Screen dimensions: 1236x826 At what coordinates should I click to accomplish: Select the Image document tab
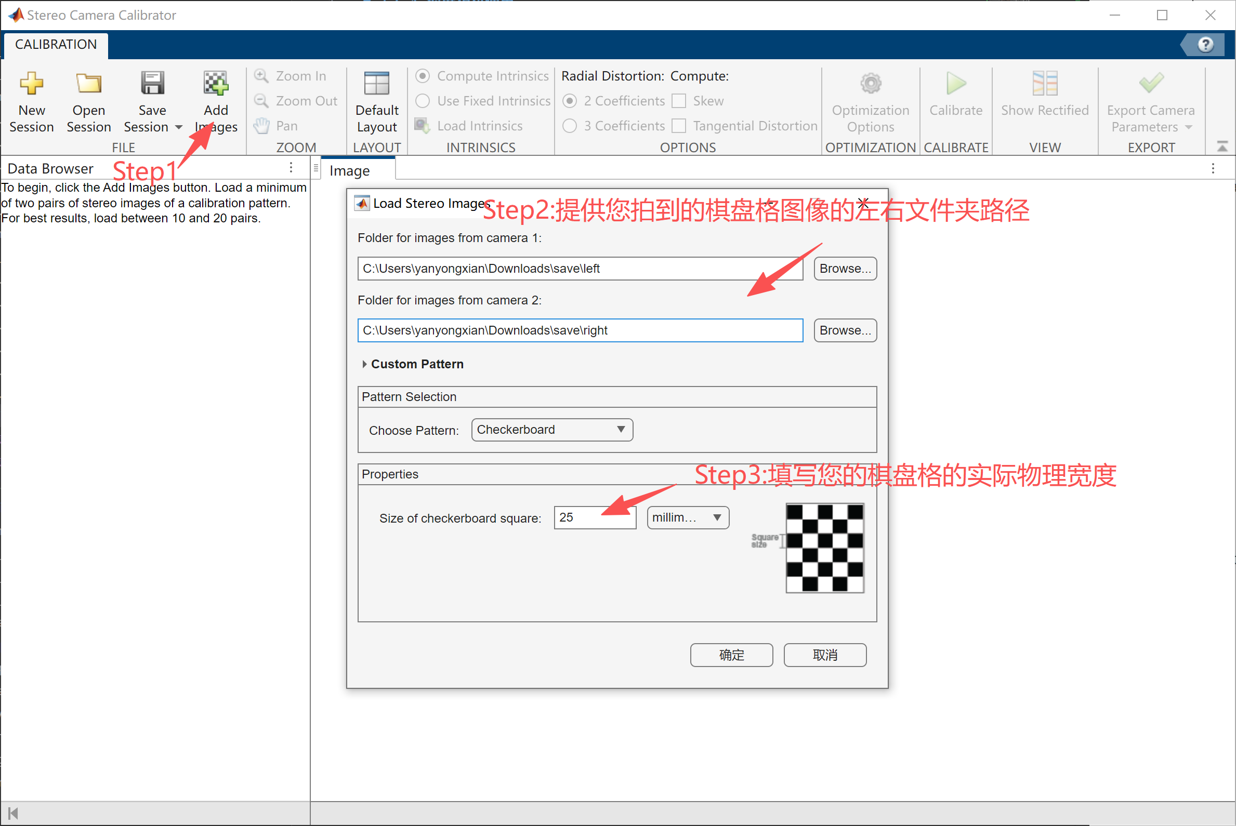coord(349,171)
